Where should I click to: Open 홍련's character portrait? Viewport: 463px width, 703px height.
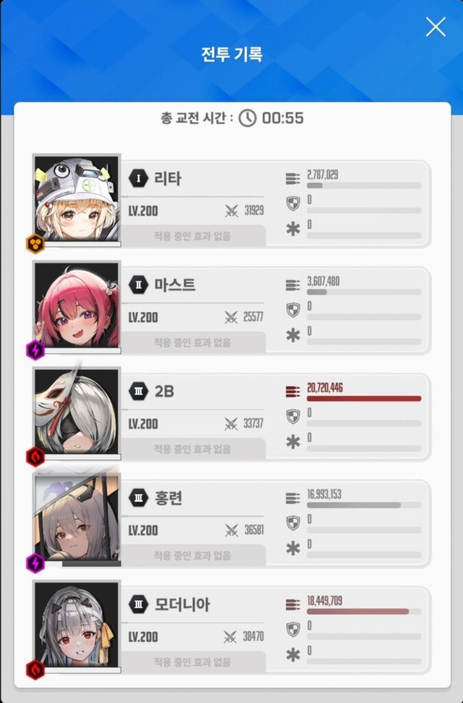point(77,518)
